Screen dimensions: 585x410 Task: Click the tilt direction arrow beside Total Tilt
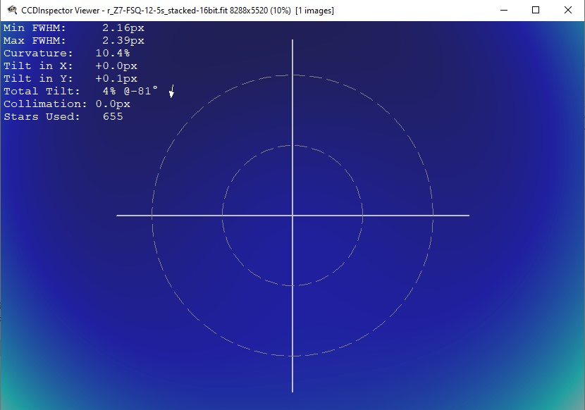(x=171, y=91)
